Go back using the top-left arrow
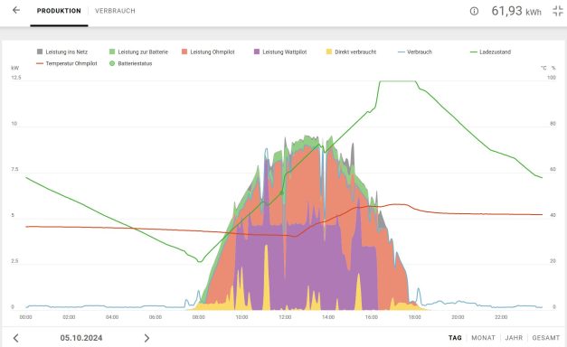The image size is (567, 347). coord(16,10)
